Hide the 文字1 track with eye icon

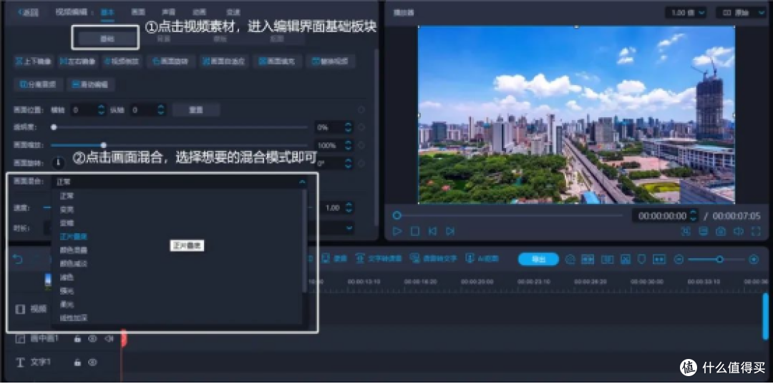click(x=92, y=363)
